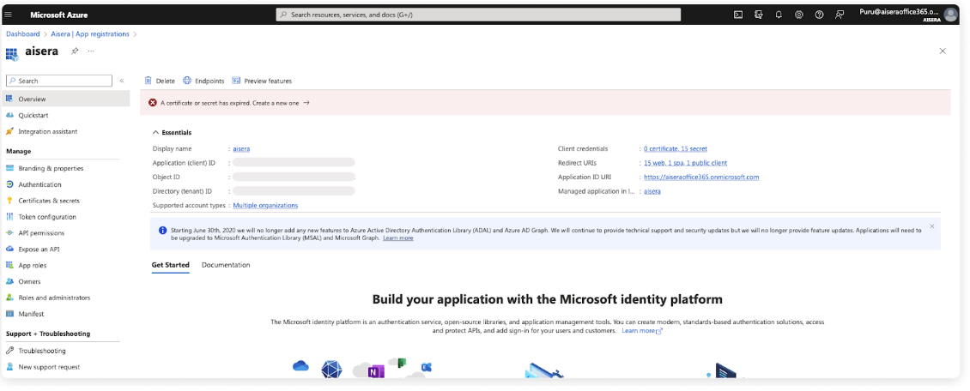Open the 0 certificate, 15 secret link
This screenshot has width=970, height=391.
pos(676,149)
